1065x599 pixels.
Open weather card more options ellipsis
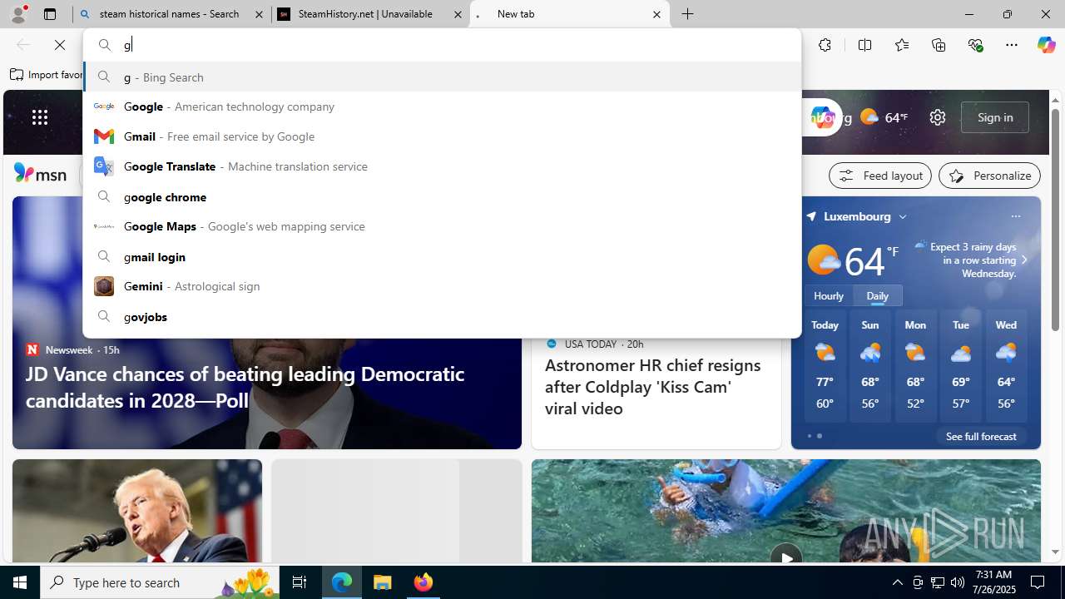click(1015, 216)
